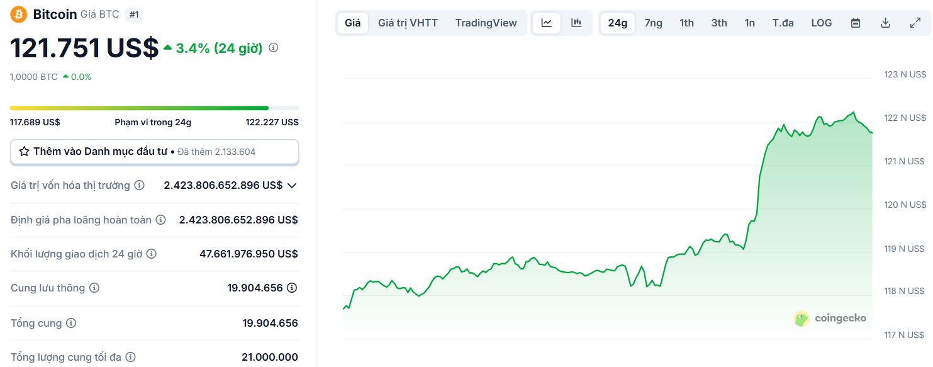Click the 122.227 US$ high value
Viewport: 933px width, 367px height.
pyautogui.click(x=272, y=122)
